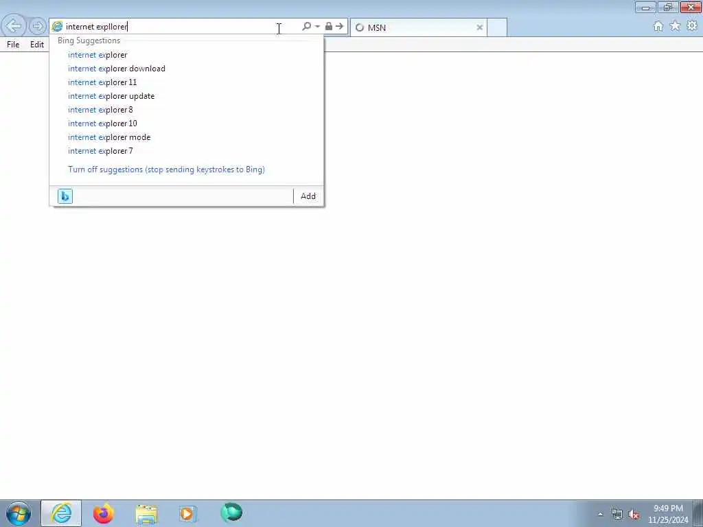Screen dimensions: 703x527
Task: Click the Add search provider button
Action: [x=308, y=196]
